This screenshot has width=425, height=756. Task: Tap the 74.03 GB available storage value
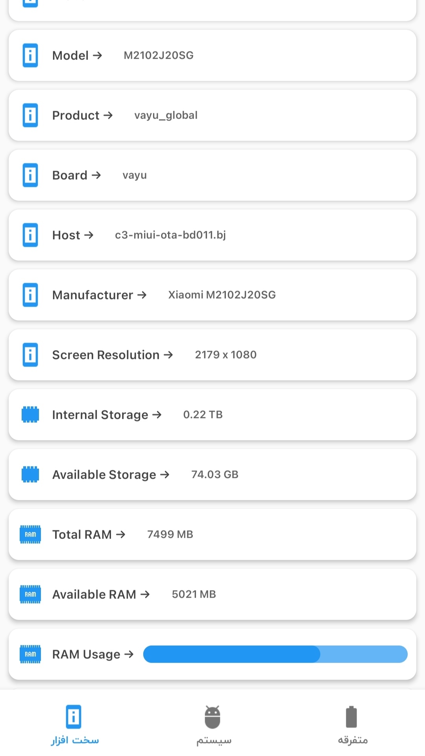click(214, 474)
